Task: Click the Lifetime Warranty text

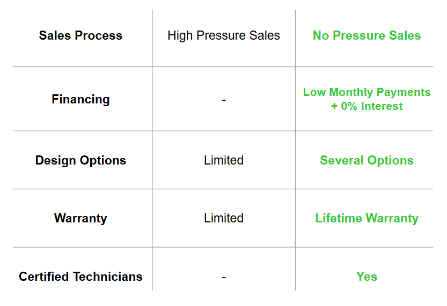Action: 367,218
